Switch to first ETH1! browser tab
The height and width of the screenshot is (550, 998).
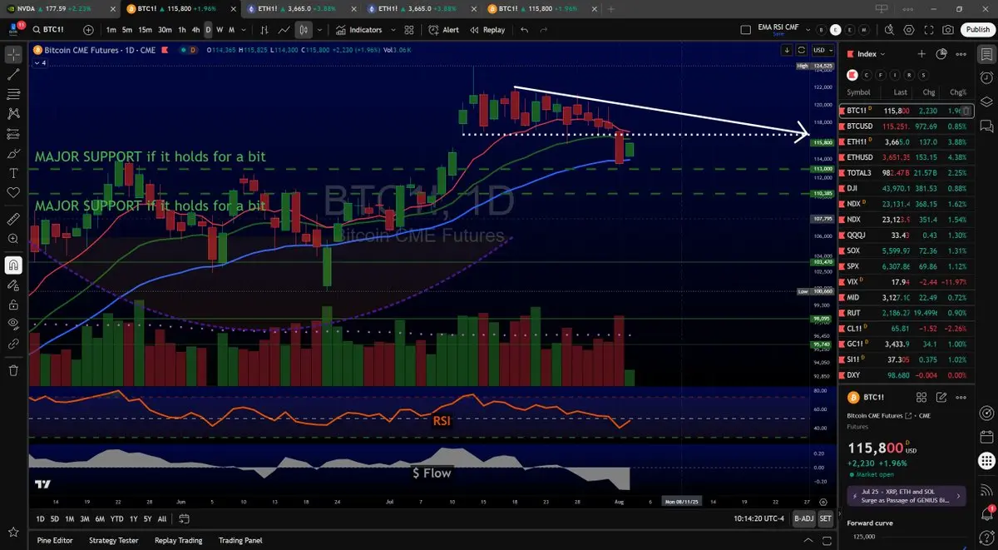tap(302, 8)
